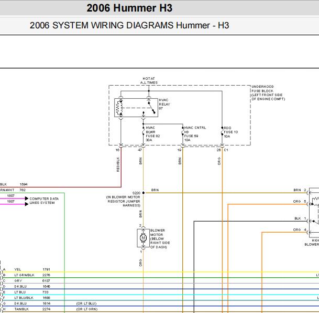Viewport: 319px width, 313px height.
Task: Click circuit number '1646'
Action: [x=46, y=287]
